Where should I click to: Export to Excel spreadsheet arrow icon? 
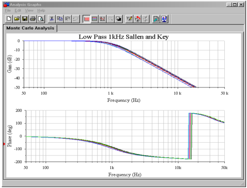(156, 19)
